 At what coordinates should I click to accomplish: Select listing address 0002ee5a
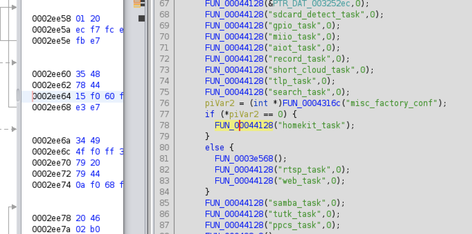(51, 30)
